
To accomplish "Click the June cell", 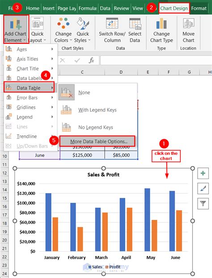I will (x=39, y=155).
